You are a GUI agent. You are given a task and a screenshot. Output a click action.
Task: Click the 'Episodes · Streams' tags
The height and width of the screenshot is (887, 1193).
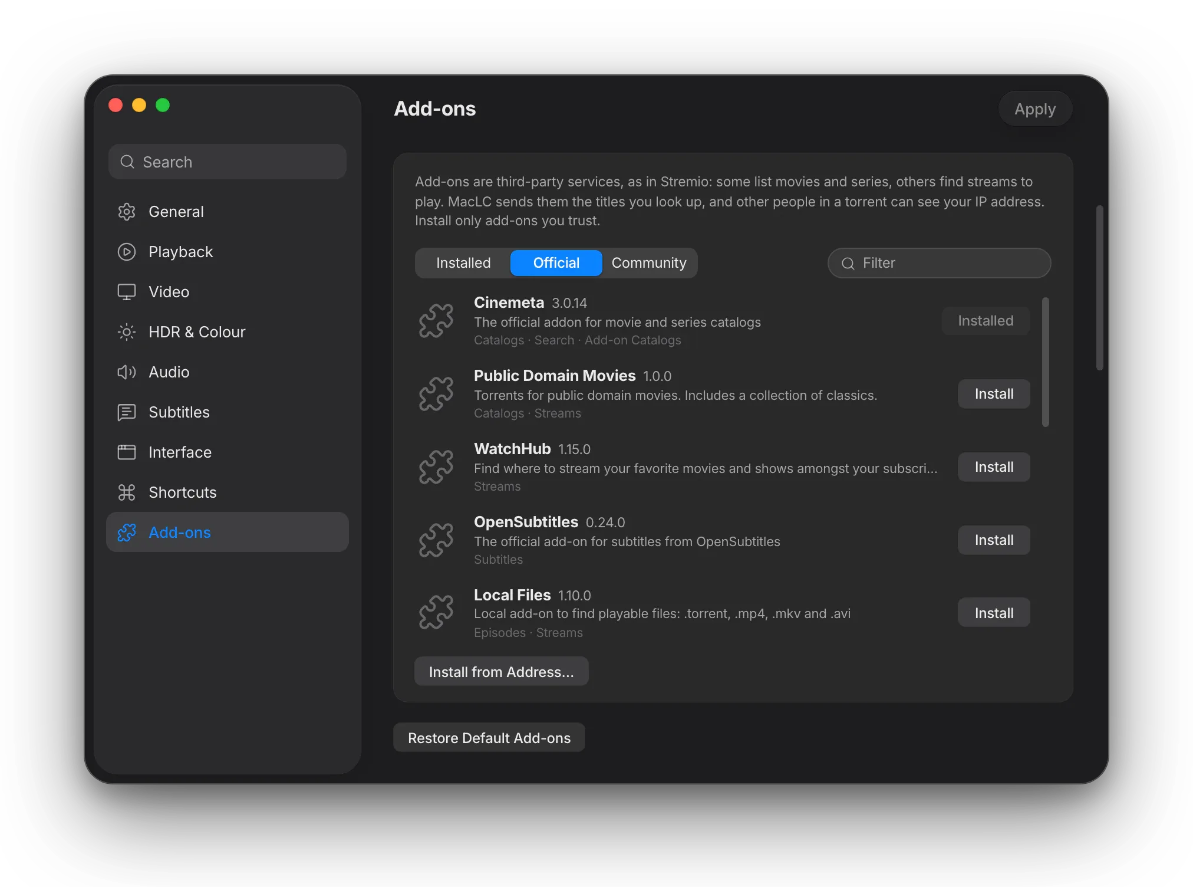click(528, 633)
